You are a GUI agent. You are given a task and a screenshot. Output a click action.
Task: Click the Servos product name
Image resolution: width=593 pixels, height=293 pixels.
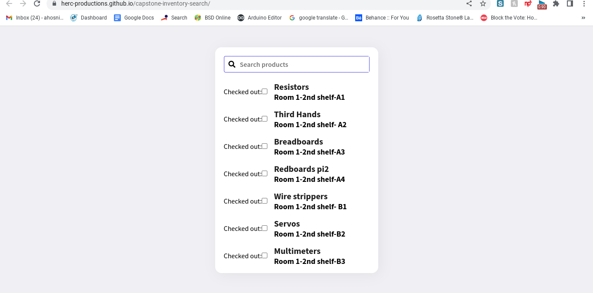click(x=287, y=224)
